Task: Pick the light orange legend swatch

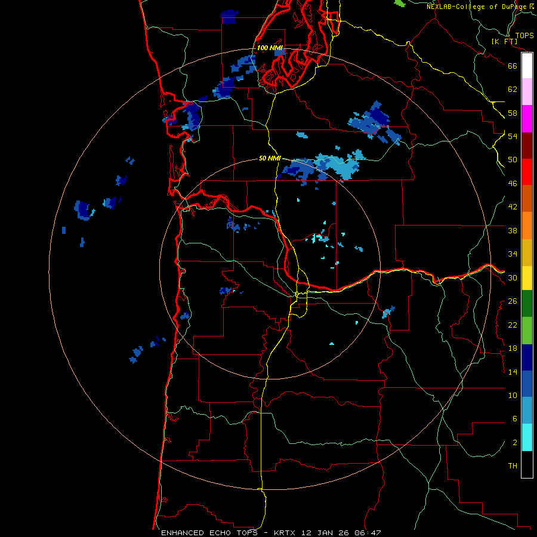Action: pyautogui.click(x=527, y=226)
